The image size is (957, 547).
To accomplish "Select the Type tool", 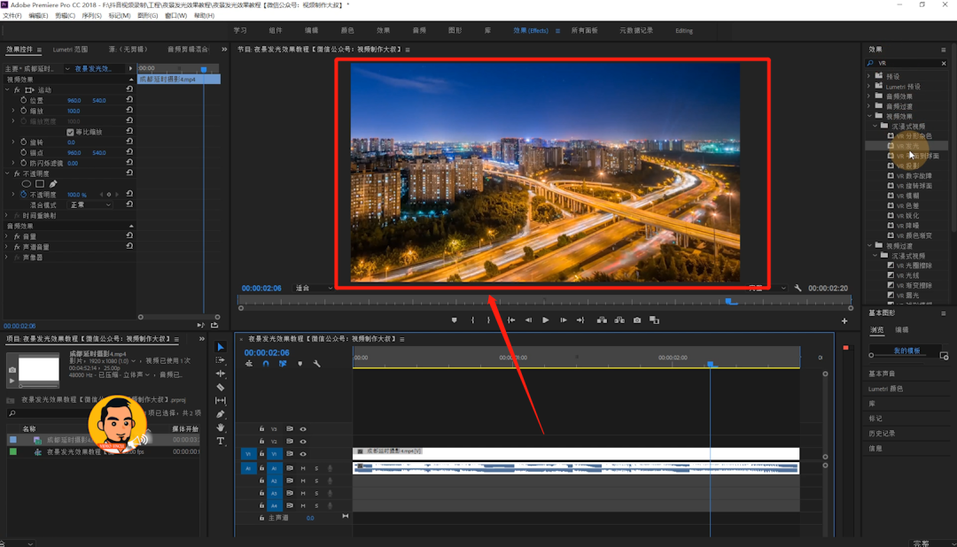I will (221, 441).
